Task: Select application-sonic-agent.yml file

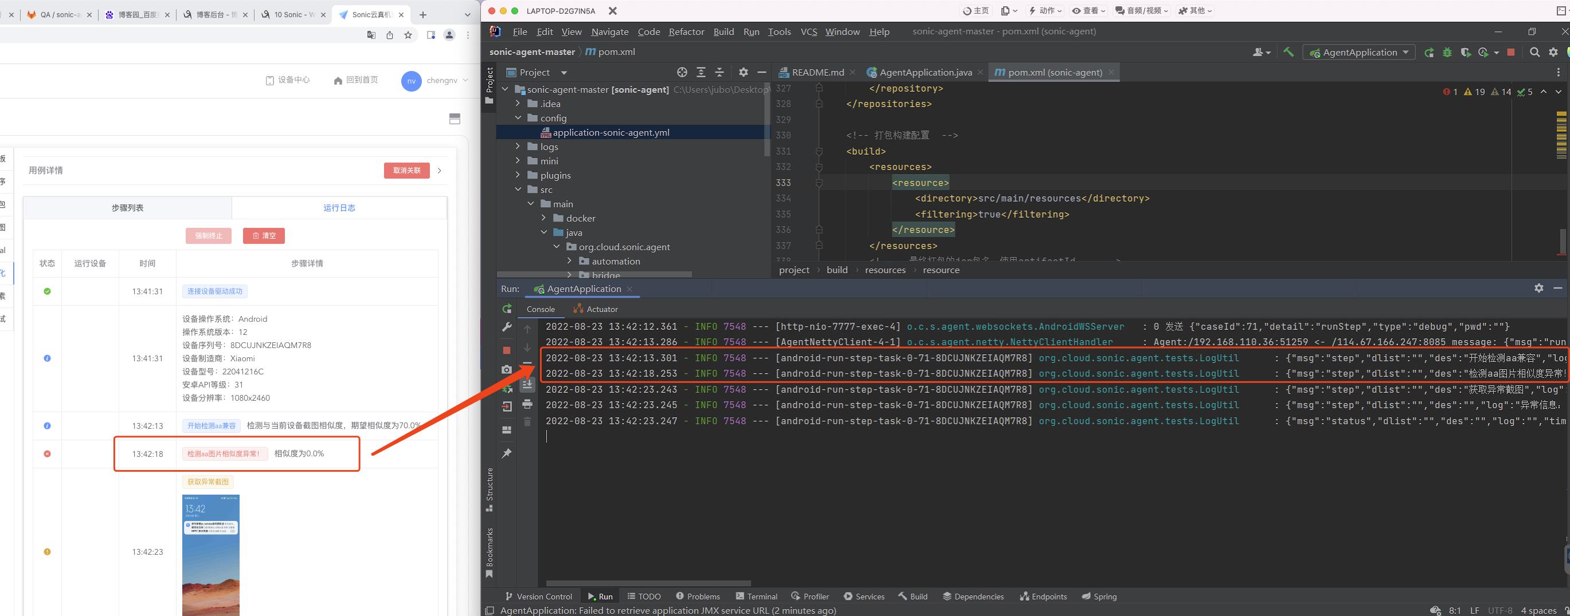Action: [x=632, y=133]
